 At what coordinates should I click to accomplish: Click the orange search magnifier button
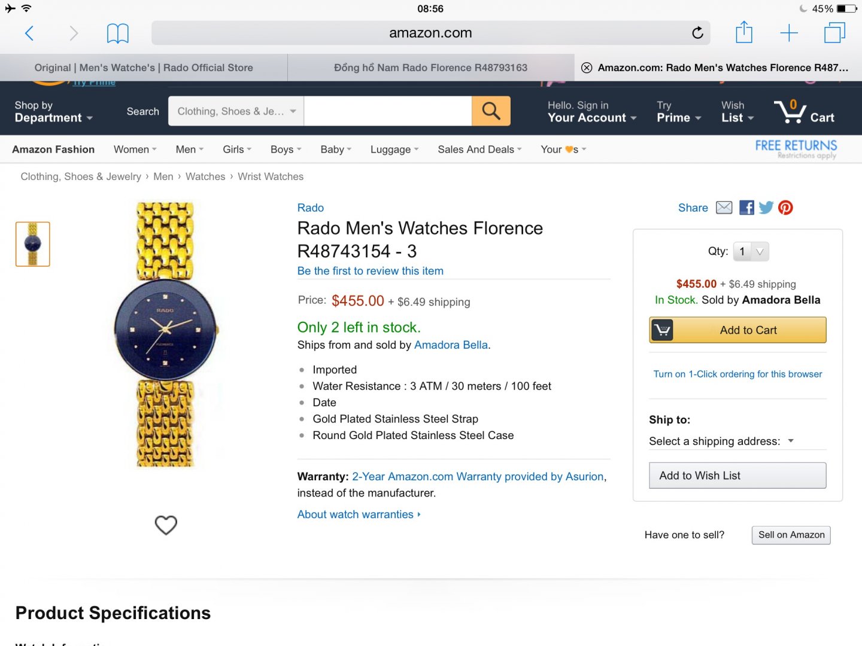[491, 111]
